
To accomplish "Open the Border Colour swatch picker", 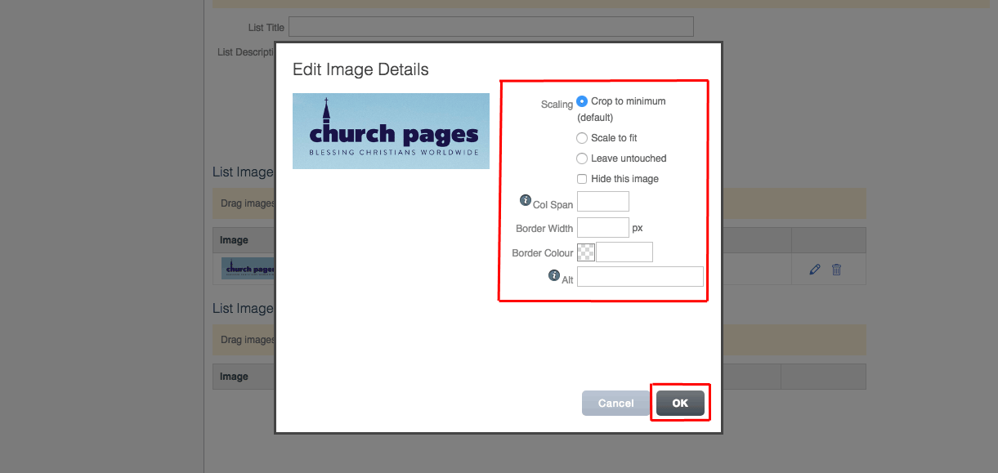I will click(x=586, y=252).
